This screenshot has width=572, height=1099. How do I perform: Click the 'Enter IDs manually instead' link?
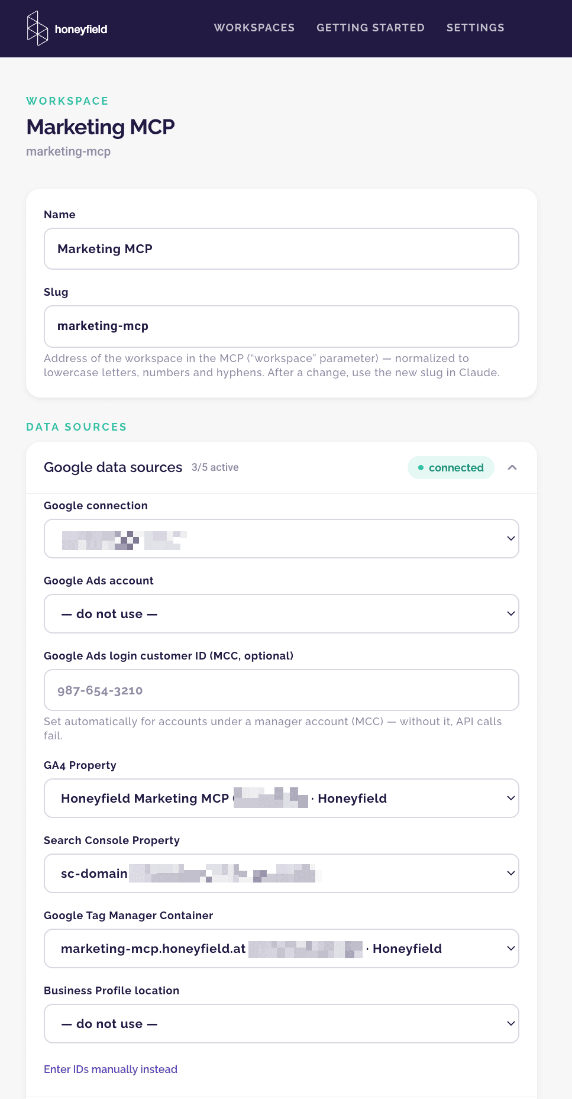click(111, 1069)
